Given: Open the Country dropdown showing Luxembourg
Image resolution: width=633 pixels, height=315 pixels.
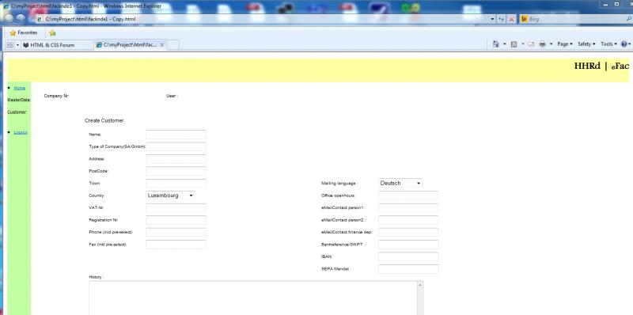Looking at the screenshot, I should pyautogui.click(x=170, y=195).
